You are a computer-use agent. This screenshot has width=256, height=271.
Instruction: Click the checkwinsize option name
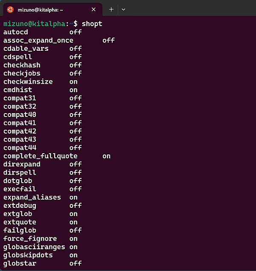click(28, 82)
